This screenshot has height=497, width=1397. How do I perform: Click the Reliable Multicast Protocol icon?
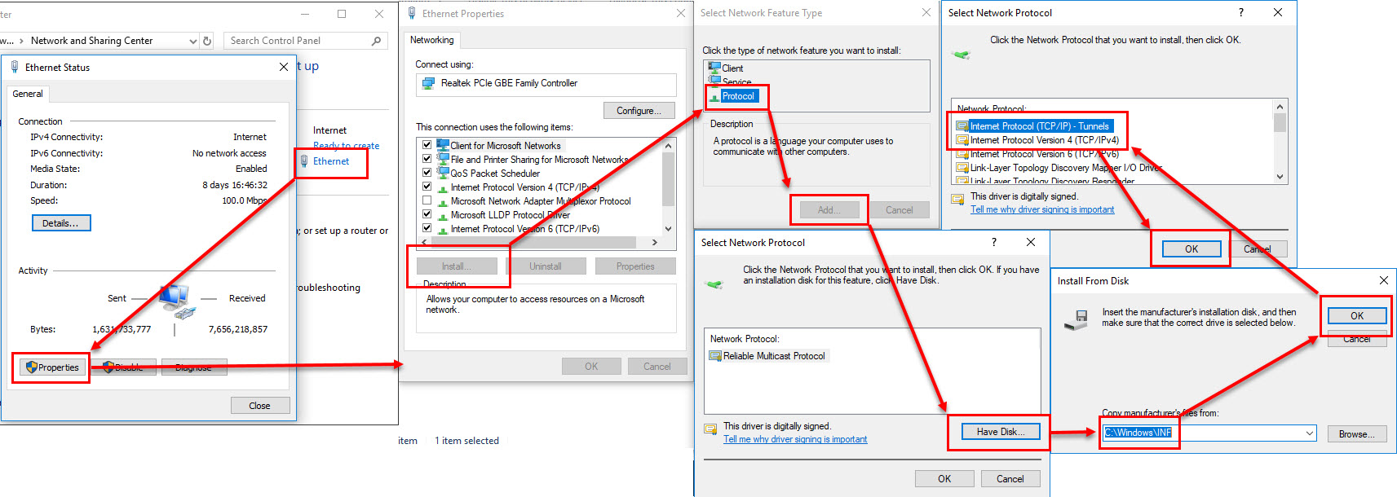click(x=715, y=356)
